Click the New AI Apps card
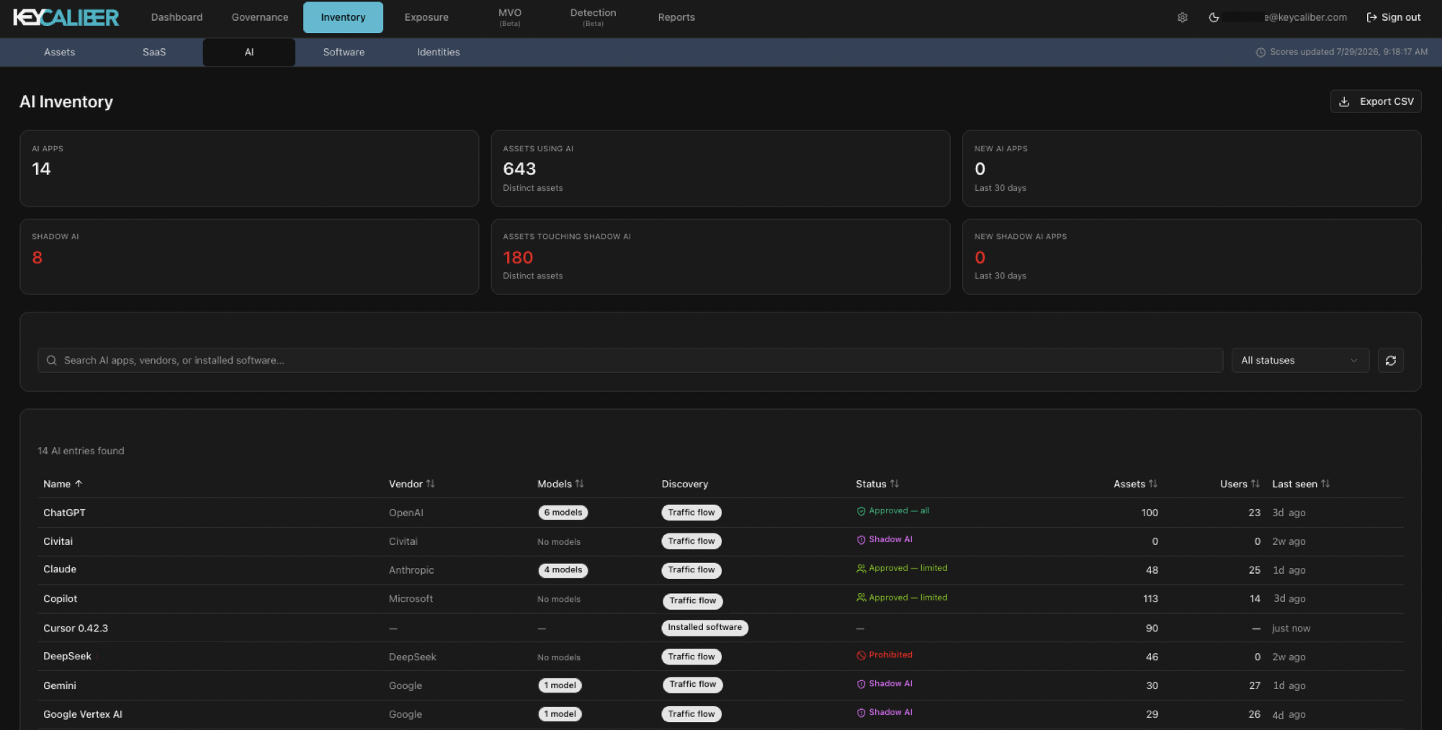The image size is (1442, 730). point(1191,168)
